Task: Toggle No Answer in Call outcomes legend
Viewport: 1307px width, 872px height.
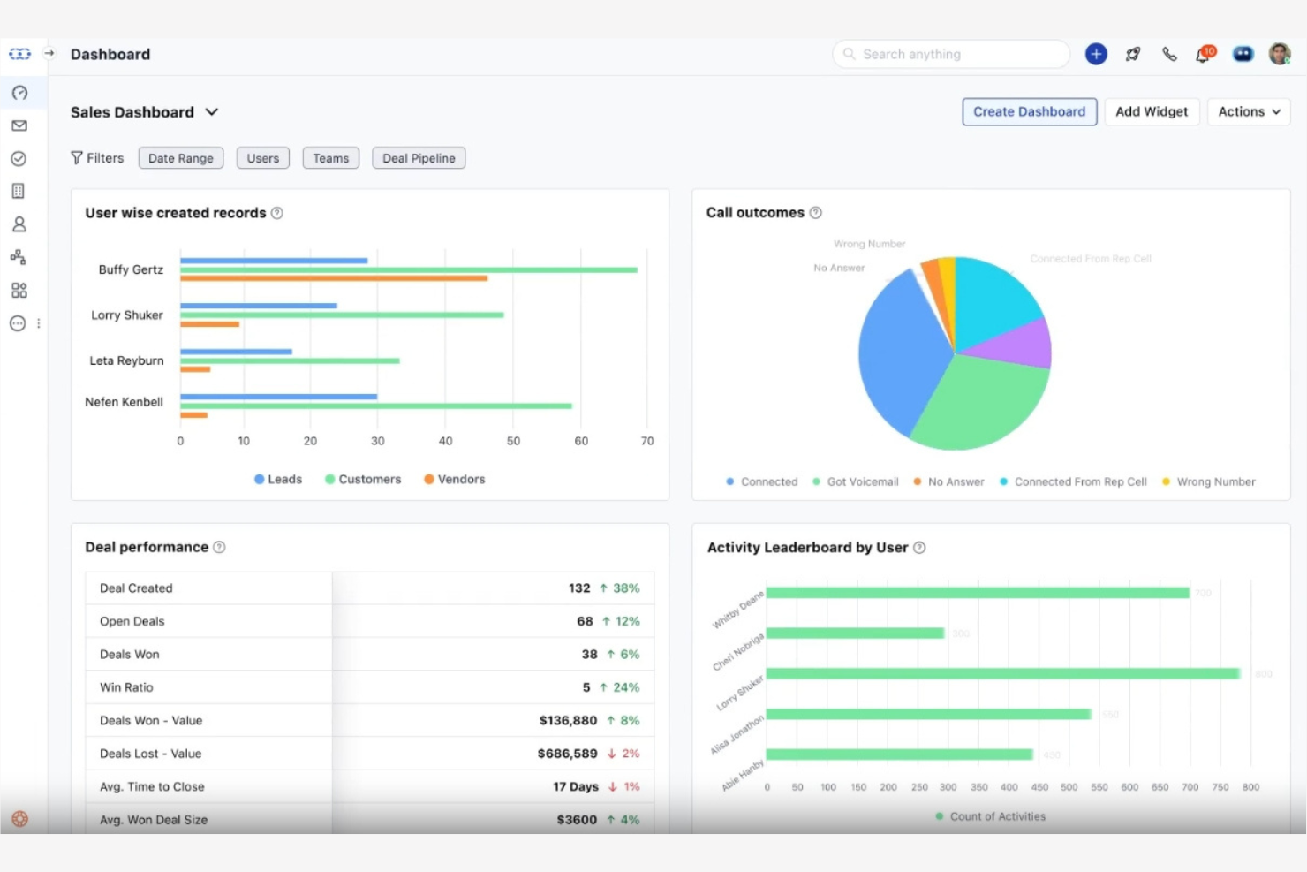Action: (948, 481)
